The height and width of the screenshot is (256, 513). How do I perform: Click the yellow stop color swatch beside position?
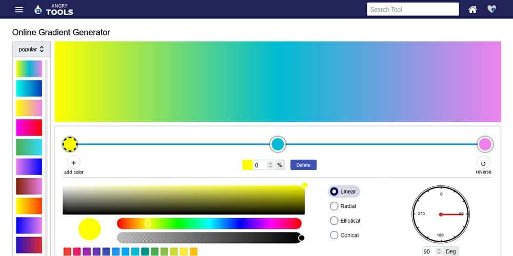point(247,165)
